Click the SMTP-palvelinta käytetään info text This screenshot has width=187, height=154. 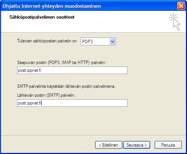(66, 86)
